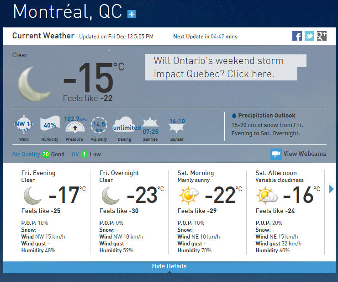Click the Humidity 40% flag icon
The width and height of the screenshot is (338, 282).
50,123
